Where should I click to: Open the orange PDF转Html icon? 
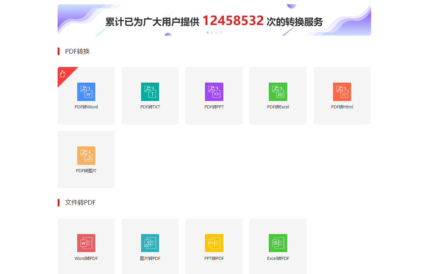342,92
